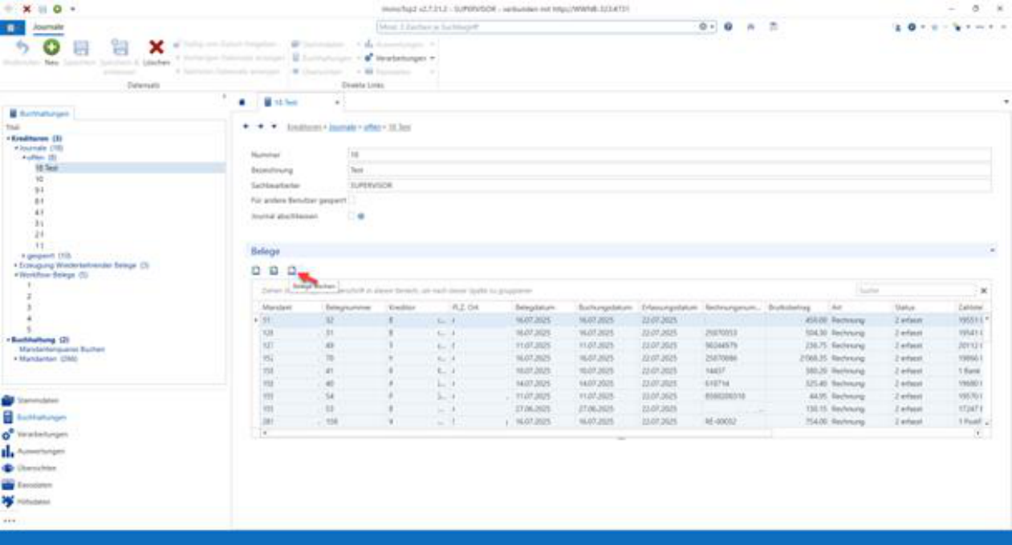Select the Journale ribbon tab
The height and width of the screenshot is (545, 1012).
[48, 26]
